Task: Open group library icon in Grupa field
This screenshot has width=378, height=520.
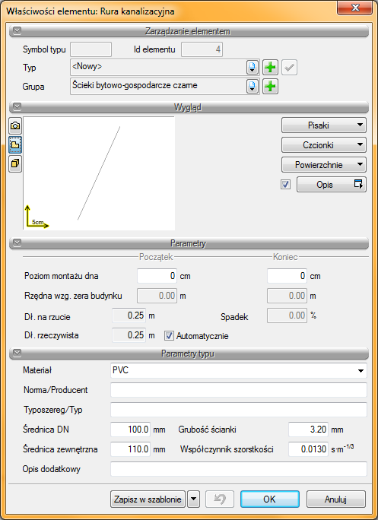Action: click(x=253, y=87)
